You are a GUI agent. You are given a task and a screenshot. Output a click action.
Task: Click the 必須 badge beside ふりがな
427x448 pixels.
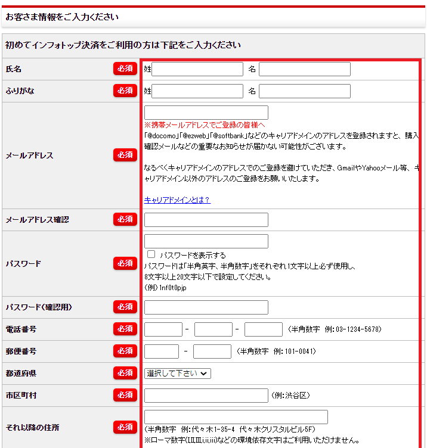125,91
